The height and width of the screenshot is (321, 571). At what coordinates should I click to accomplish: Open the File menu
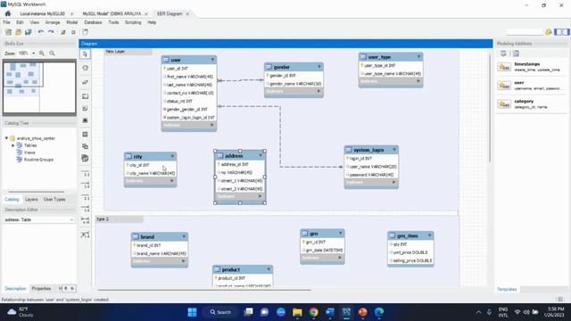(6, 22)
